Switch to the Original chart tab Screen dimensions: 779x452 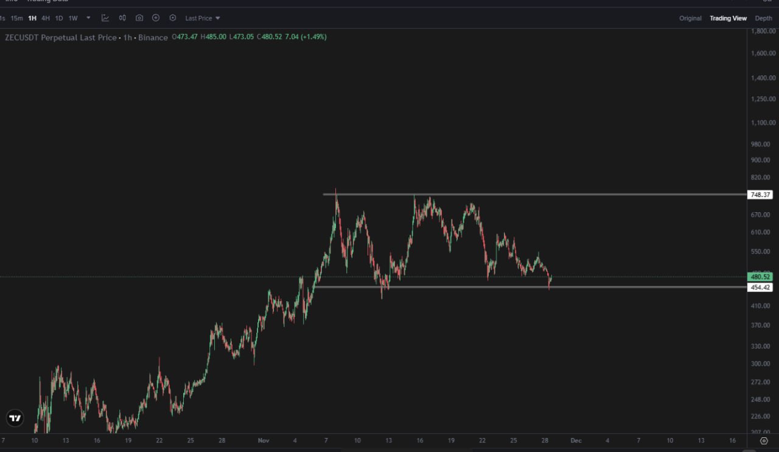coord(690,18)
